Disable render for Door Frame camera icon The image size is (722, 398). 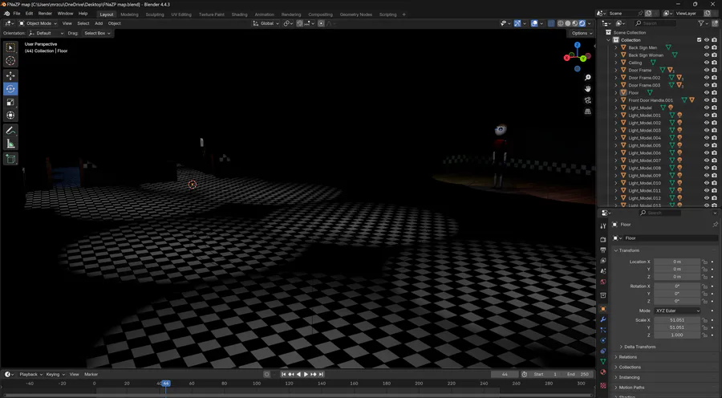(714, 70)
